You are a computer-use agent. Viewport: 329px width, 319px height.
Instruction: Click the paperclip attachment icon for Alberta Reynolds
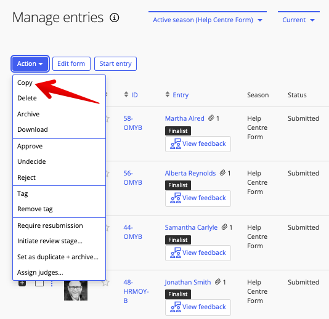pyautogui.click(x=222, y=173)
